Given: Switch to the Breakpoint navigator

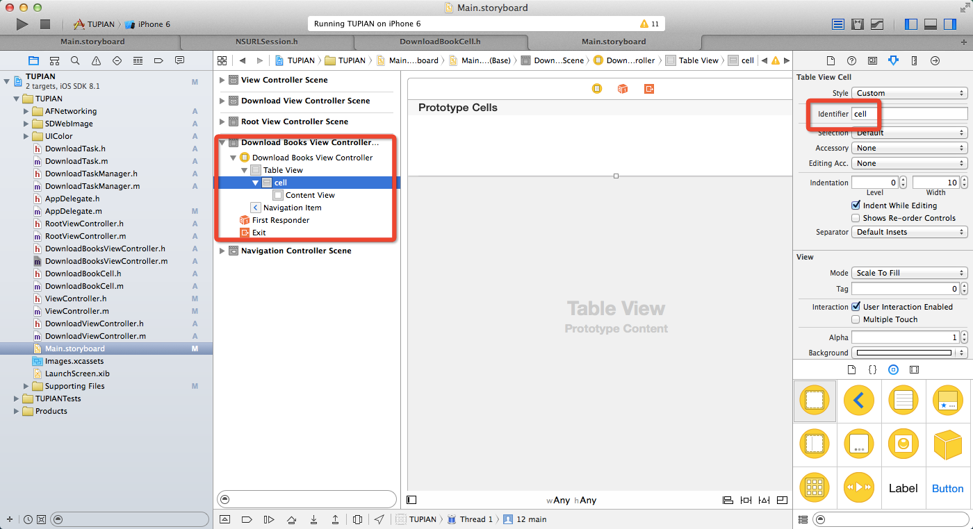Looking at the screenshot, I should pos(158,60).
